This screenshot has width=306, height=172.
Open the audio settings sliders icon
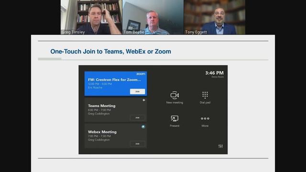[220, 146]
